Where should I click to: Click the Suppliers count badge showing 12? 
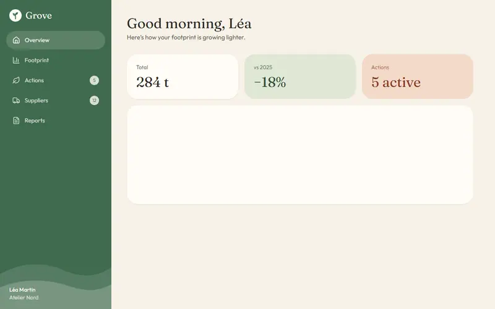(x=94, y=100)
